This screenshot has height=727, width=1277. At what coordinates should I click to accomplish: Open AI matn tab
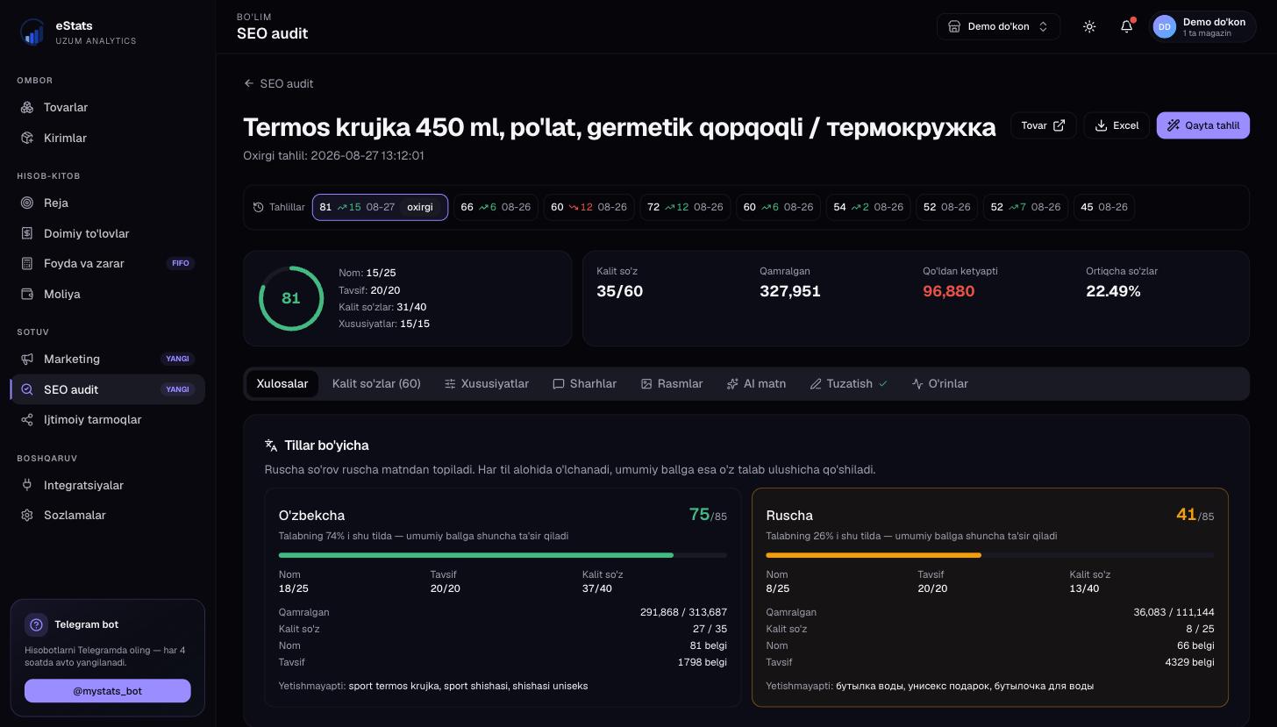tap(756, 383)
